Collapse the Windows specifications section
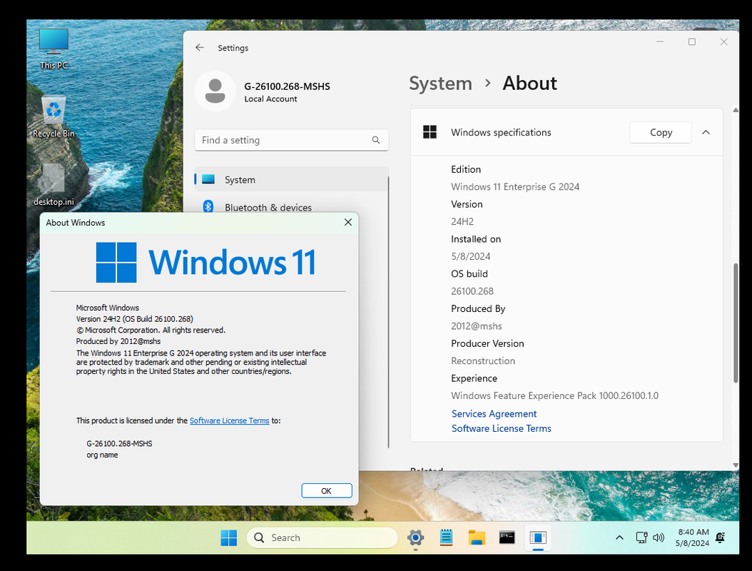Viewport: 752px width, 571px height. pyautogui.click(x=706, y=132)
